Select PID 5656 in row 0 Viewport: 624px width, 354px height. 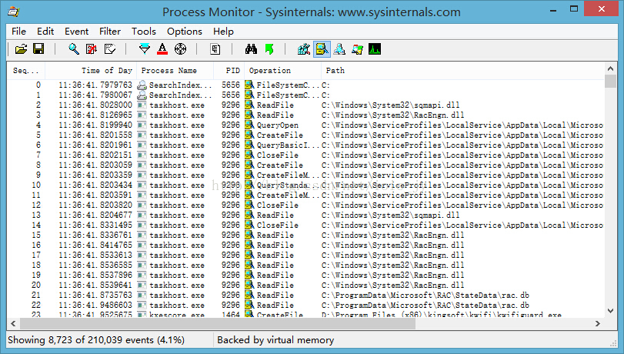click(231, 85)
